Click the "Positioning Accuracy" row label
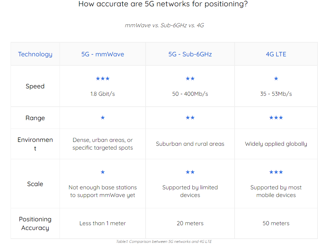Viewport: 330px width, 247px height. pyautogui.click(x=35, y=223)
